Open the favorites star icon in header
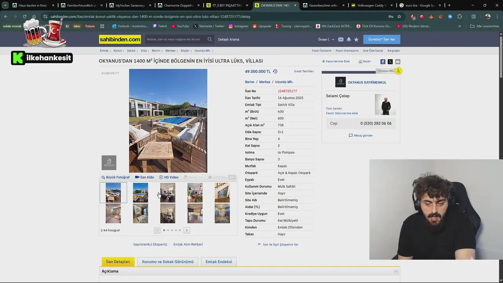The height and width of the screenshot is (283, 503). [356, 39]
